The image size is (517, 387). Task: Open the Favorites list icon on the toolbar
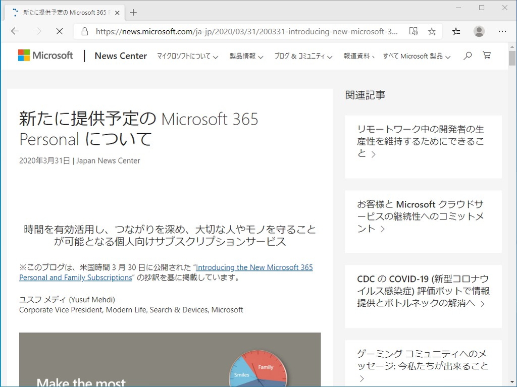(456, 31)
